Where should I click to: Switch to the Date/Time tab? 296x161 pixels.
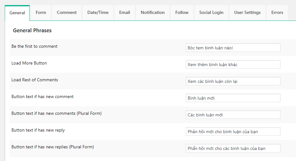click(x=98, y=13)
